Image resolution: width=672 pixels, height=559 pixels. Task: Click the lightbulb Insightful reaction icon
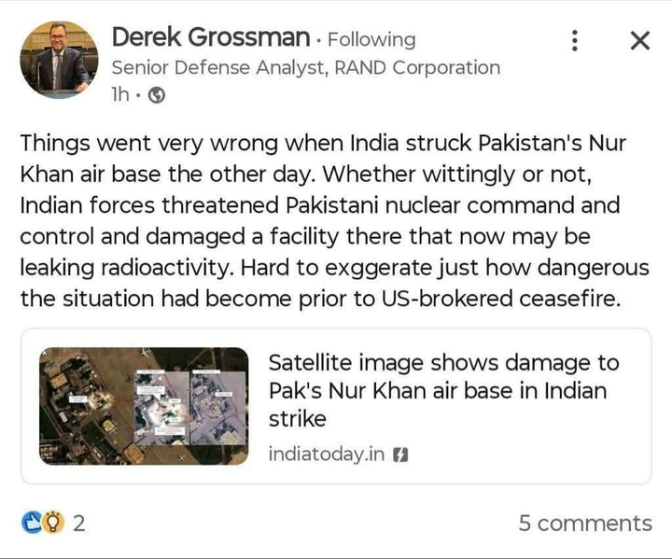53,523
